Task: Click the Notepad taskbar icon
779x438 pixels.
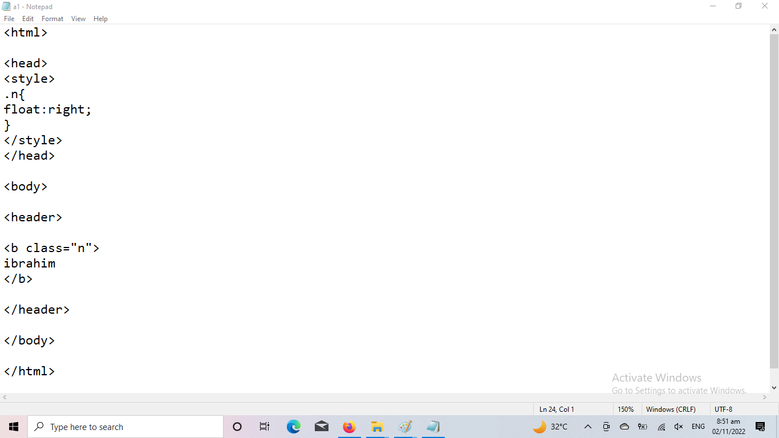Action: 433,427
